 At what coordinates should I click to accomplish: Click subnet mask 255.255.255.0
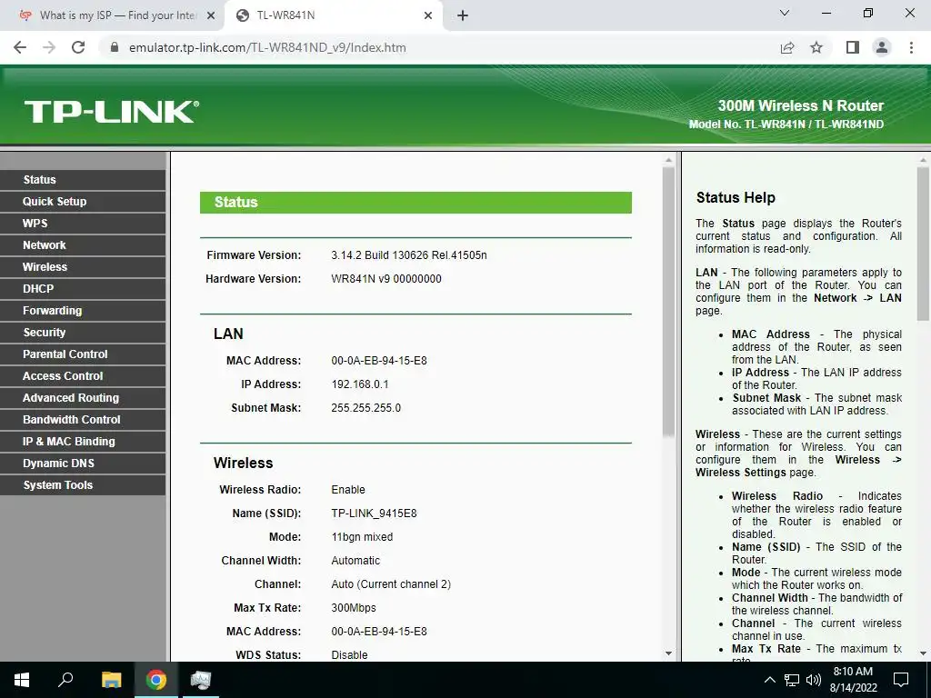[365, 408]
